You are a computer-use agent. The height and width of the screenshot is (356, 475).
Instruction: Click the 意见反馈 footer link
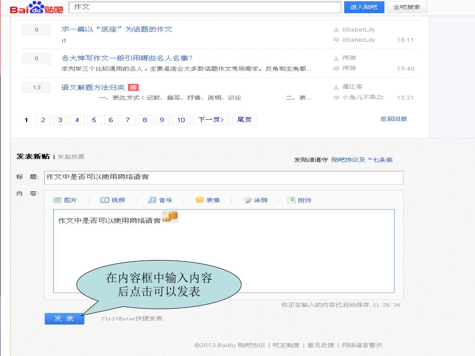tap(321, 345)
